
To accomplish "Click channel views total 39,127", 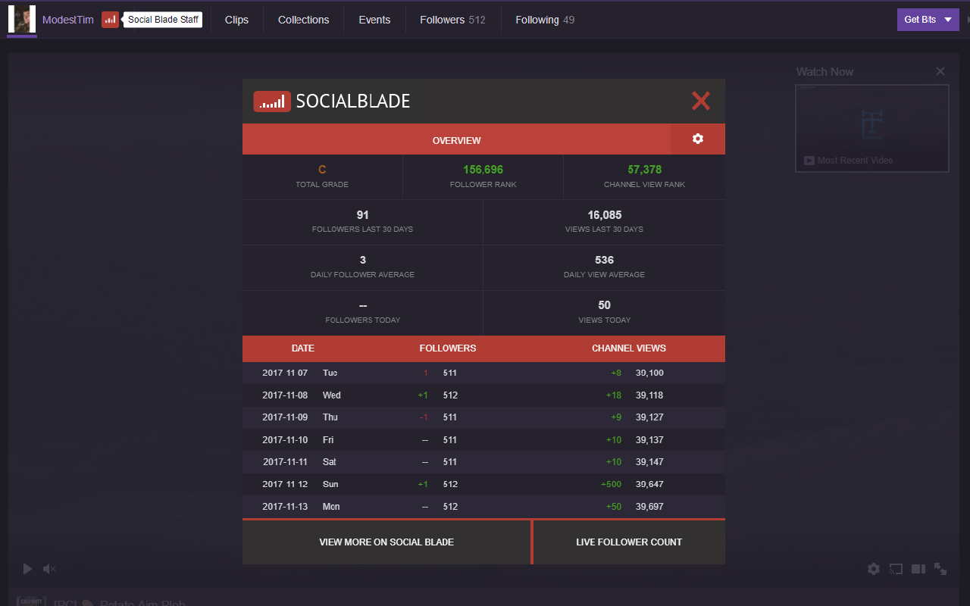I will click(x=649, y=417).
